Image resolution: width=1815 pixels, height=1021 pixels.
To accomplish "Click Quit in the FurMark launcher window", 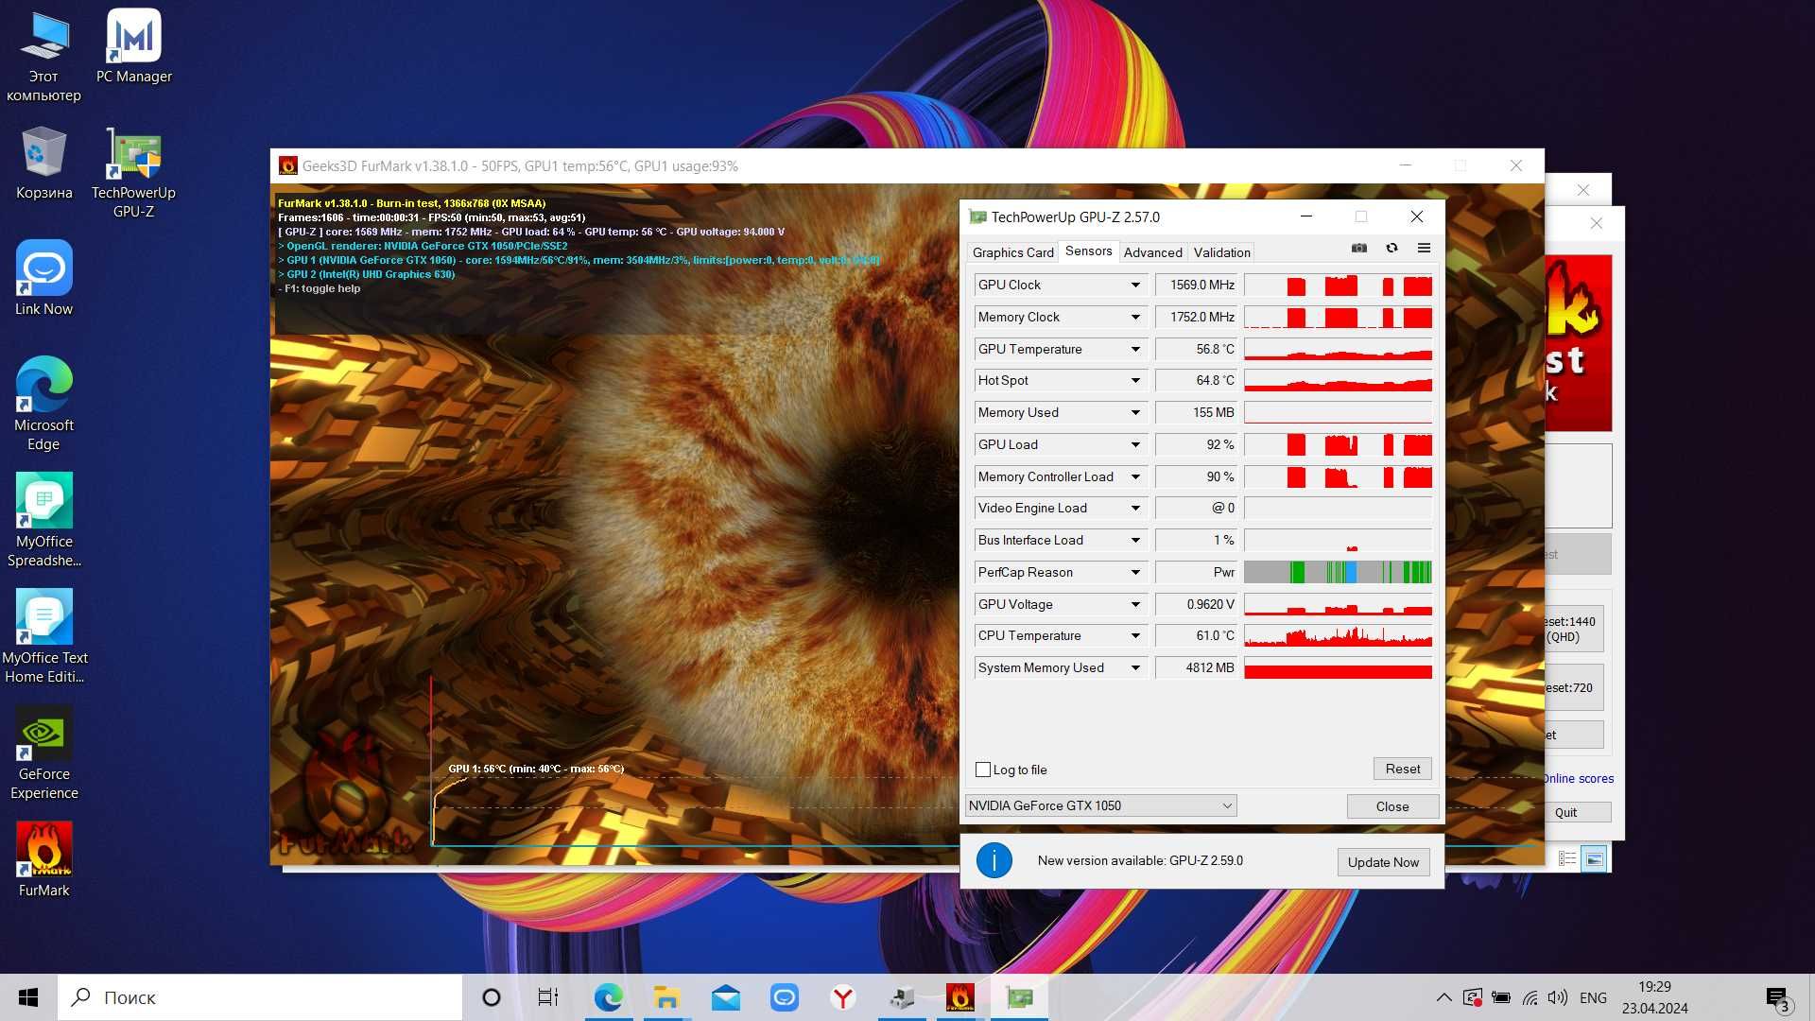I will tap(1574, 812).
